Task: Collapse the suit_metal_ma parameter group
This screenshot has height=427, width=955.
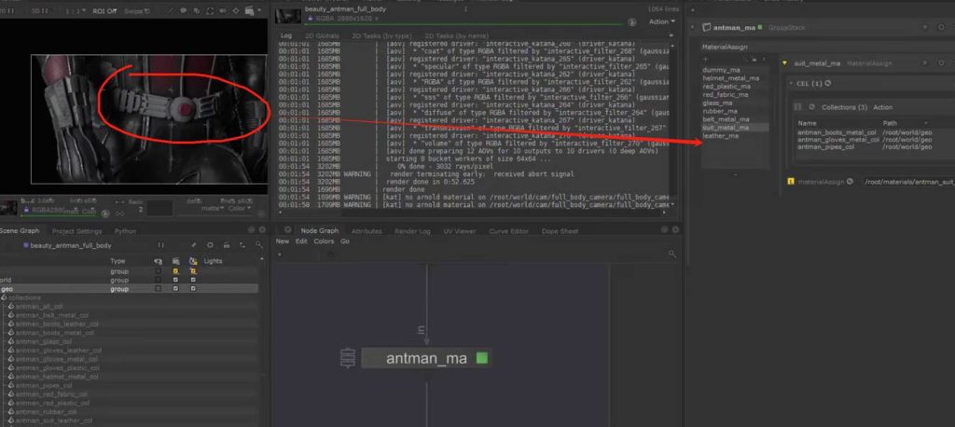Action: tap(785, 62)
